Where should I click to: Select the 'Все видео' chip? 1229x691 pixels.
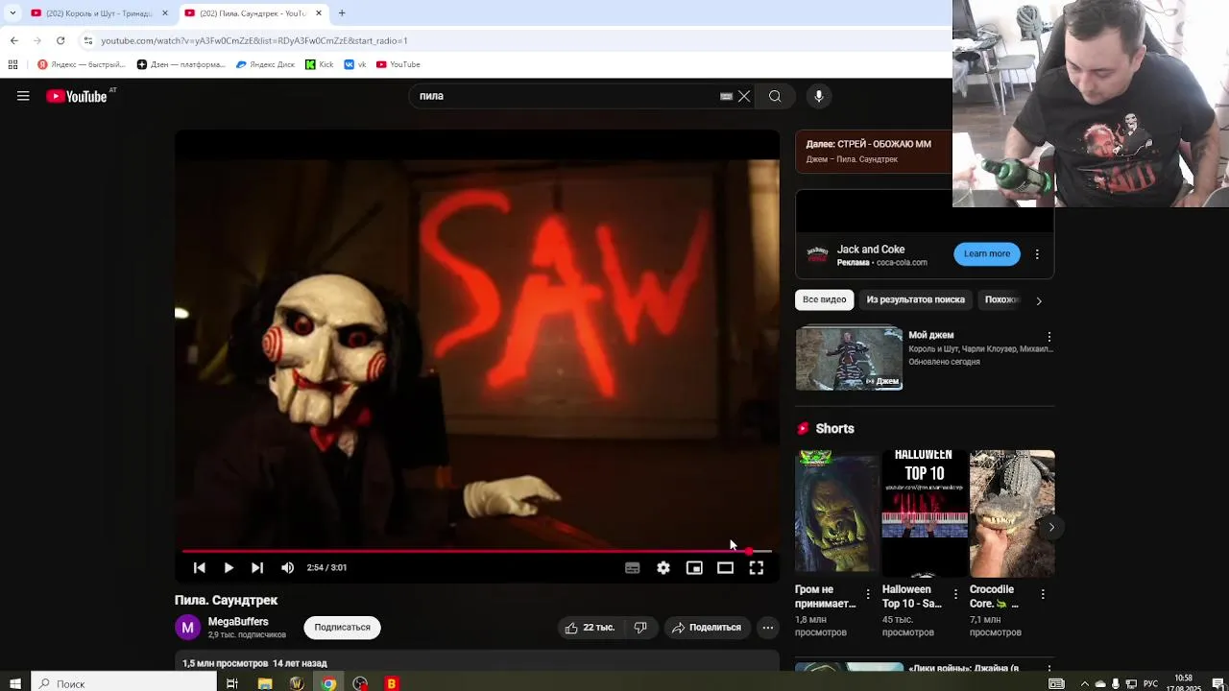coord(825,299)
